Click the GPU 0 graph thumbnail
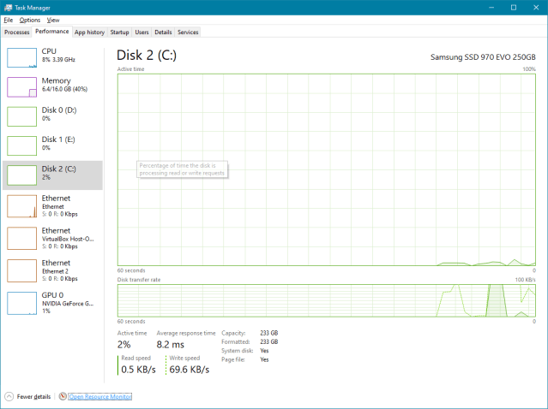 point(22,303)
